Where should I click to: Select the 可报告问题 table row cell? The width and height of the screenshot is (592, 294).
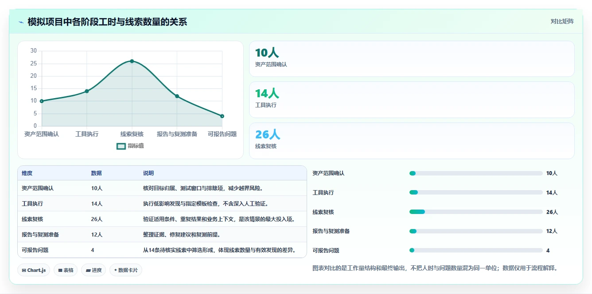[35, 250]
